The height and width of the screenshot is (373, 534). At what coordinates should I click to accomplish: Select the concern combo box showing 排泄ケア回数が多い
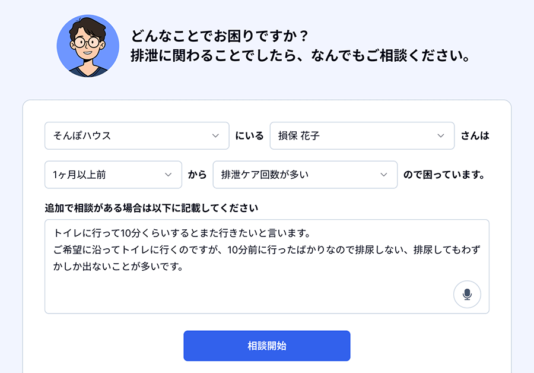pos(305,175)
